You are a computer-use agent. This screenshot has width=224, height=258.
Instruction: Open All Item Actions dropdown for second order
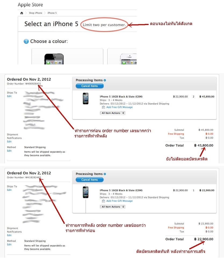[113, 207]
